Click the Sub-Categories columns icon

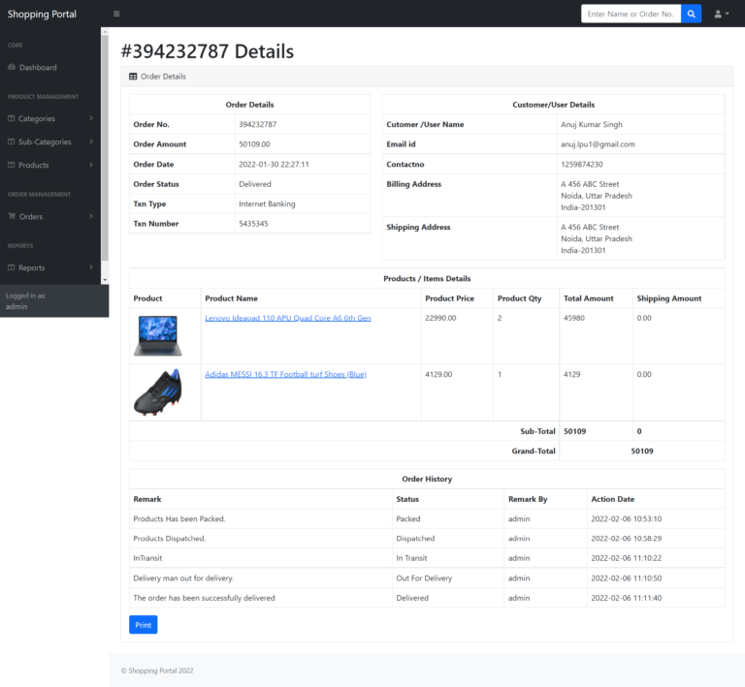11,141
